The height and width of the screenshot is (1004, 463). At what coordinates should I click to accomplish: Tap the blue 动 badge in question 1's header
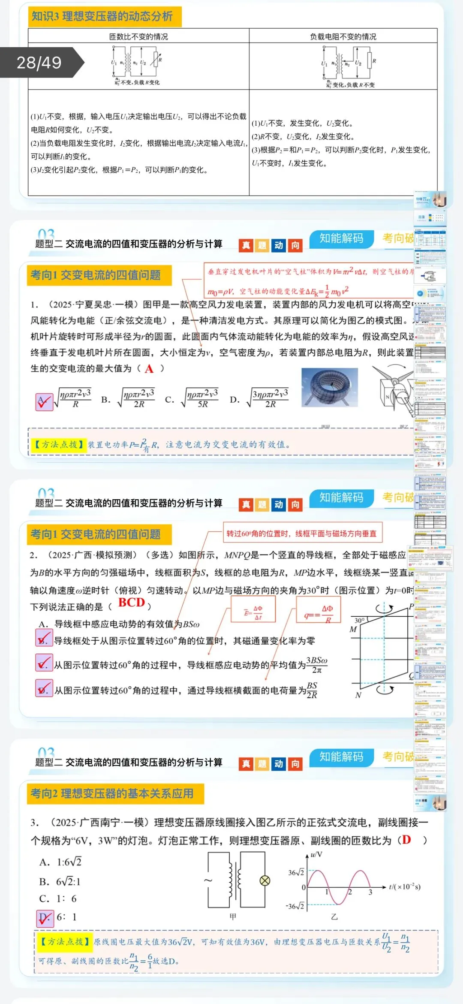279,245
